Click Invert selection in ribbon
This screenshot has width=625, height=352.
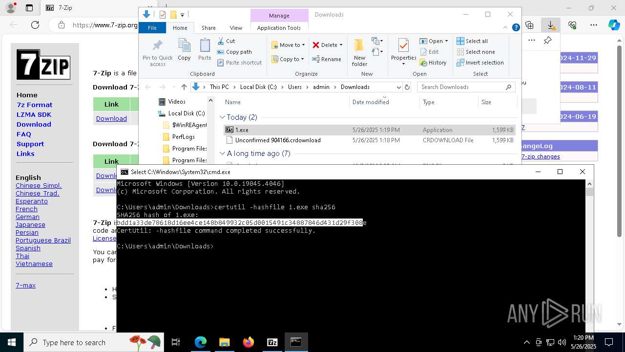point(480,63)
